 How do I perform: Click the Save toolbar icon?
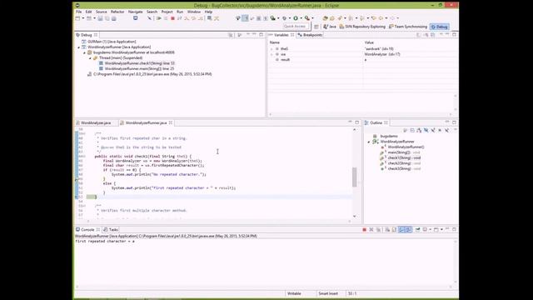click(x=100, y=18)
